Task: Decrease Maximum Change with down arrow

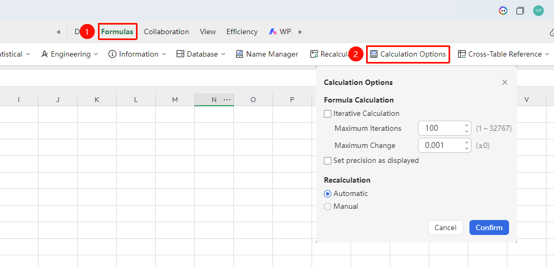Action: (467, 148)
